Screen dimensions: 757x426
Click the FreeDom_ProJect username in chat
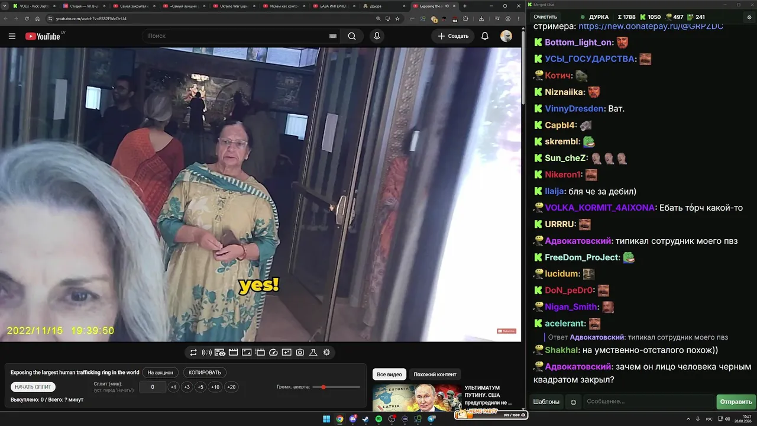pos(582,258)
